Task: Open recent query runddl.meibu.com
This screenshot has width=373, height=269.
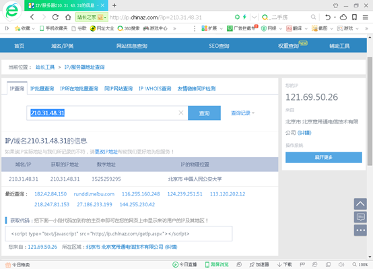Action: click(94, 194)
